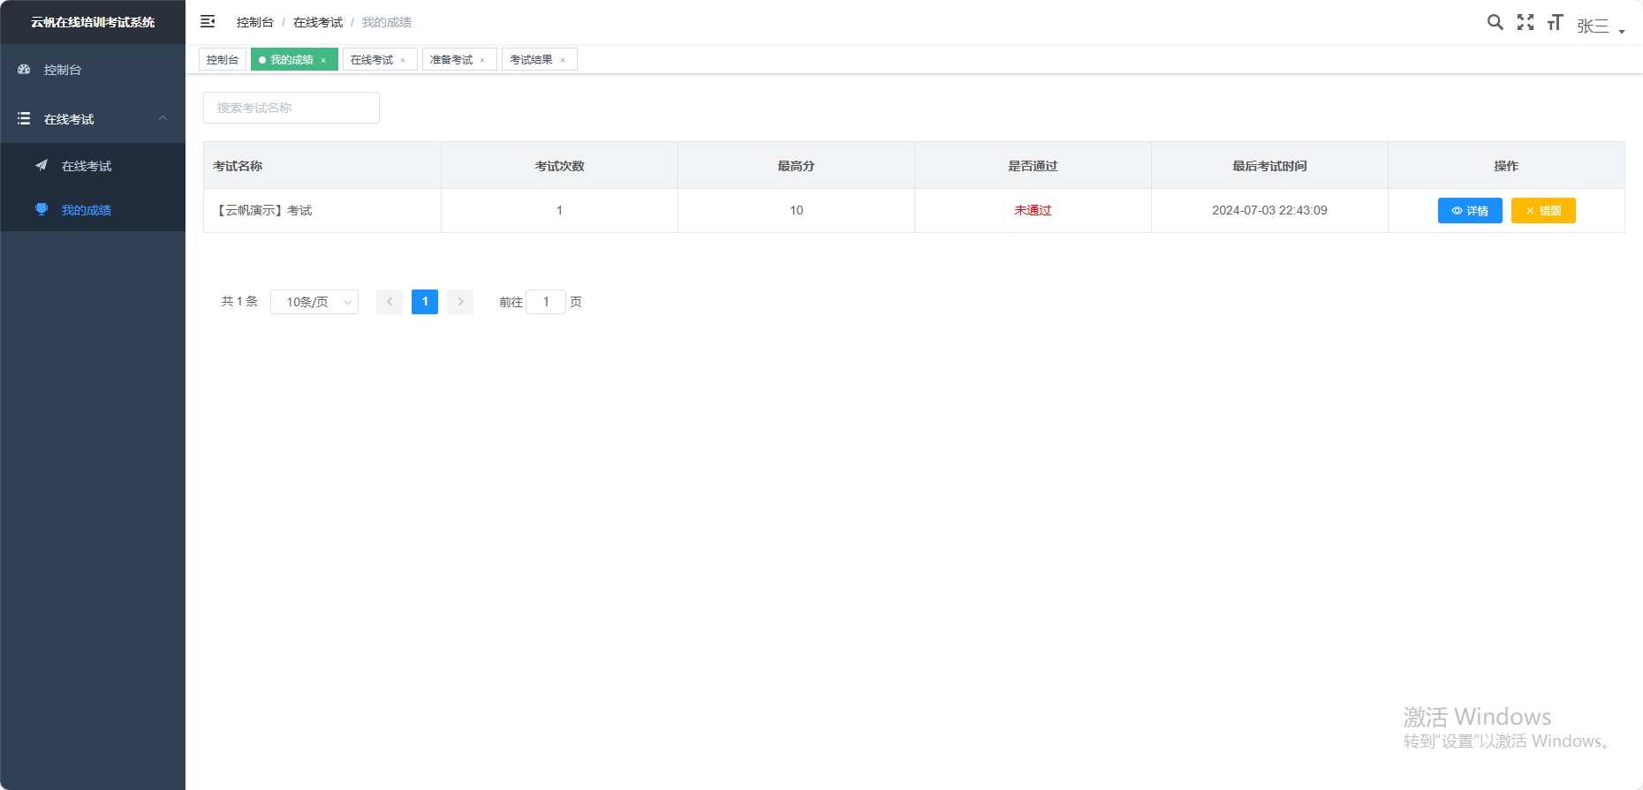Go to the next page arrow
Viewport: 1643px width, 790px height.
(x=460, y=302)
